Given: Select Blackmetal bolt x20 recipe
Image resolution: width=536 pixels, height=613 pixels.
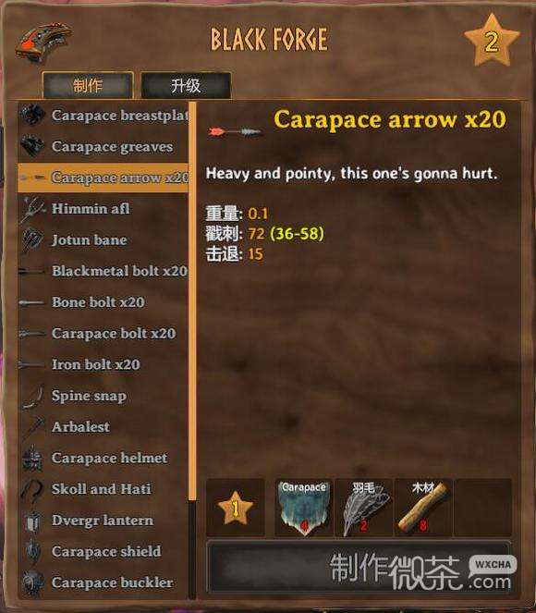Looking at the screenshot, I should (103, 271).
